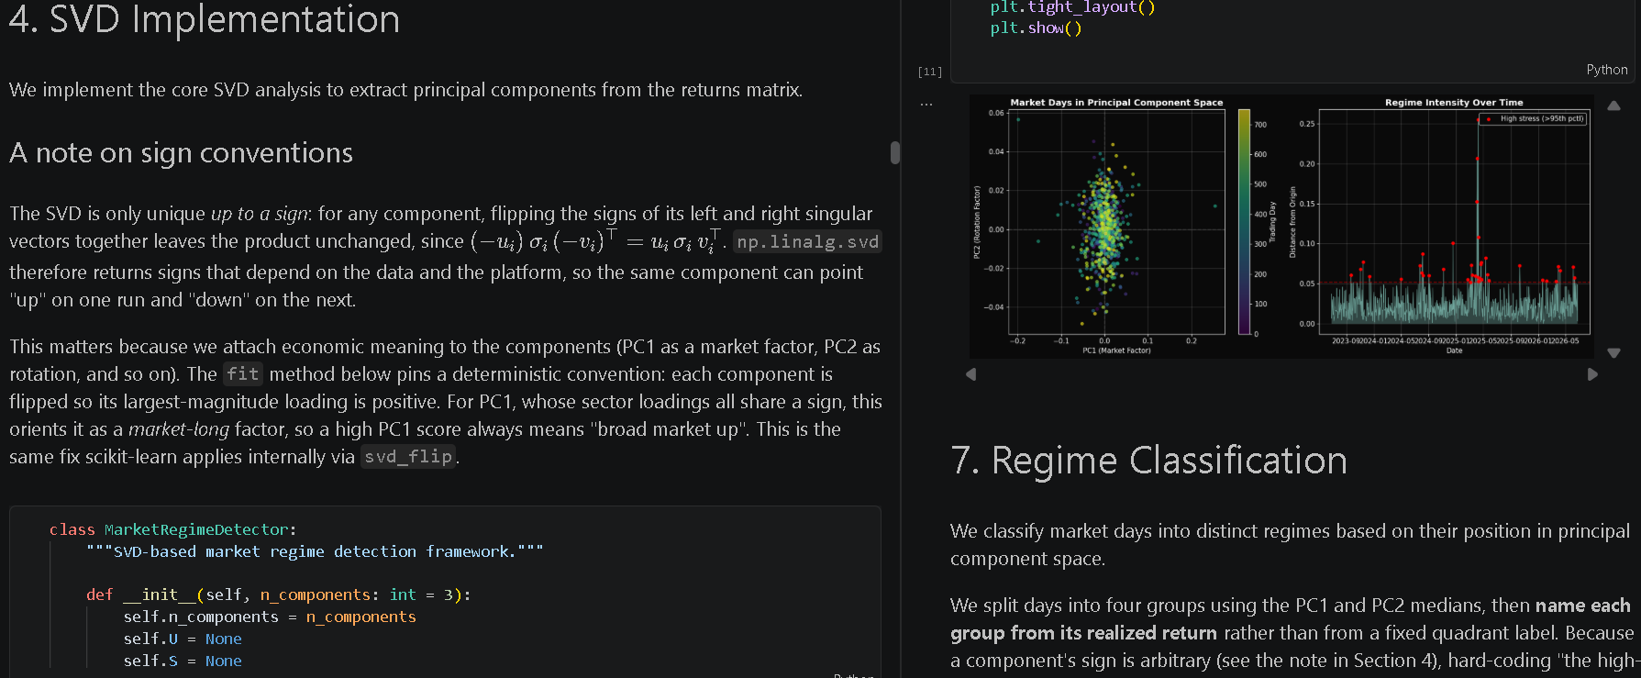Click 'A note on sign conventions' heading
Viewport: 1641px width, 678px height.
[181, 152]
